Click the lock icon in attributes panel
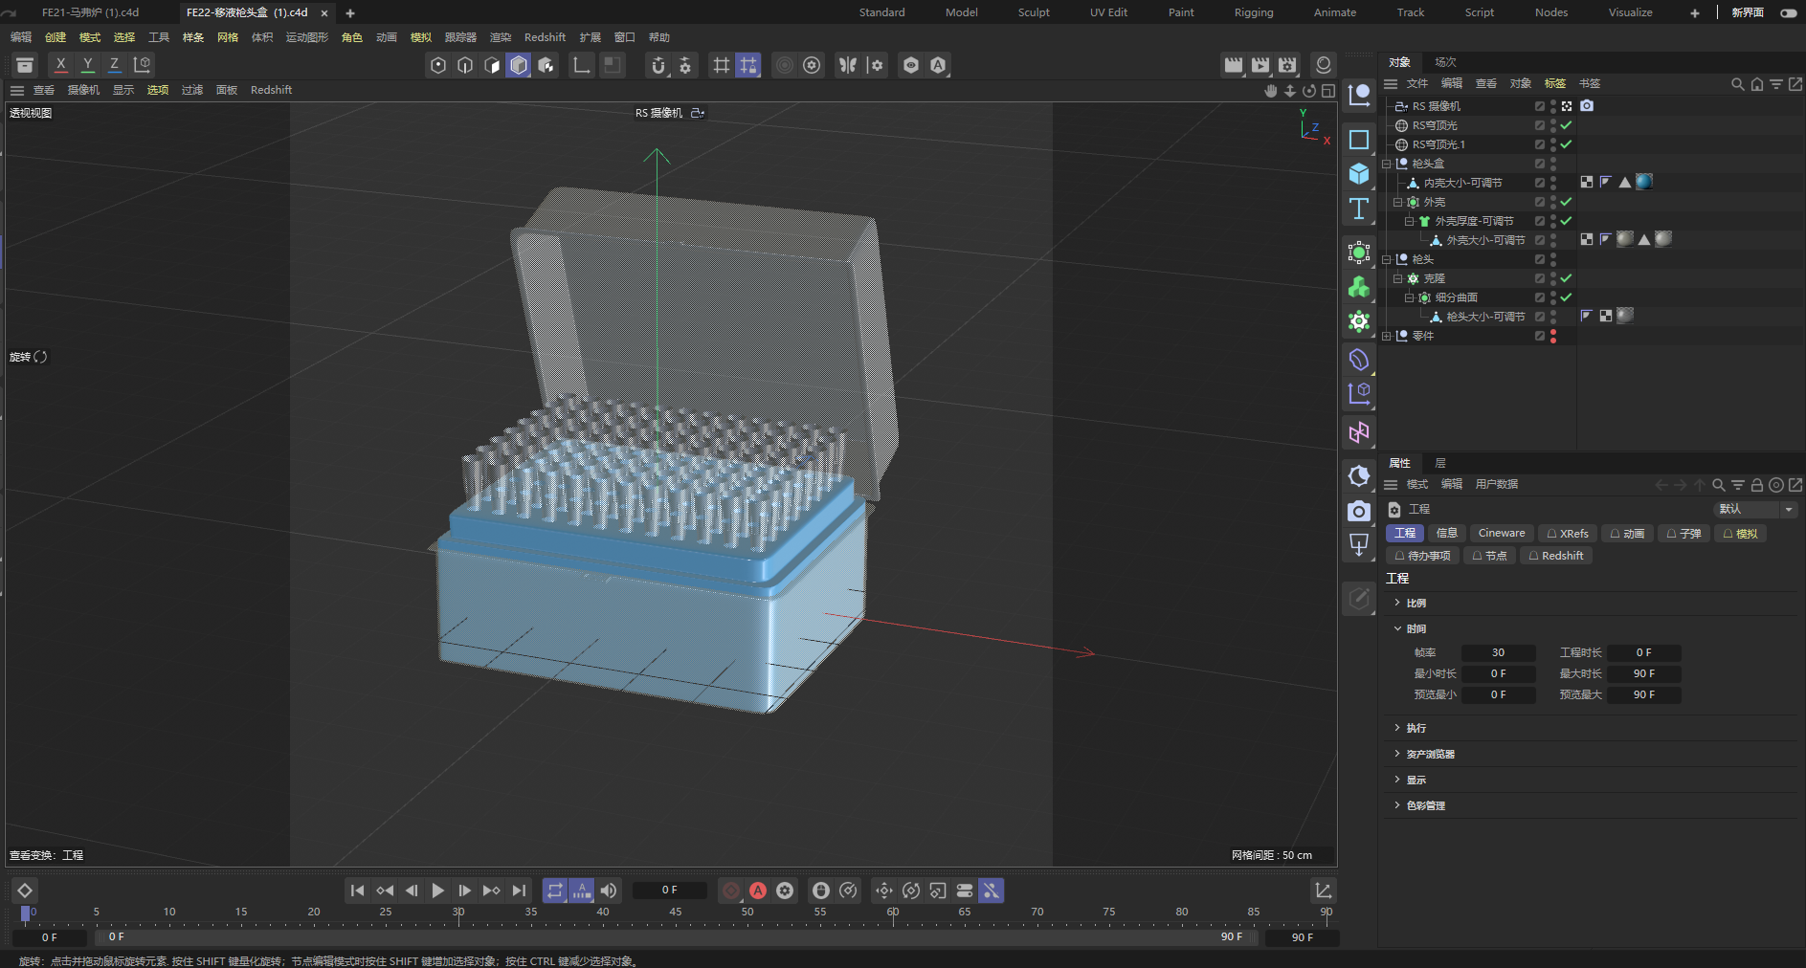This screenshot has width=1806, height=968. pos(1757,485)
